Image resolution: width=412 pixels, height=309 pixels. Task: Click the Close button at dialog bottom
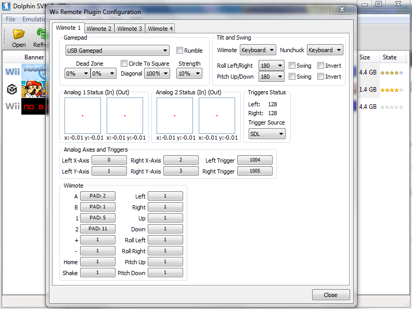click(x=331, y=295)
